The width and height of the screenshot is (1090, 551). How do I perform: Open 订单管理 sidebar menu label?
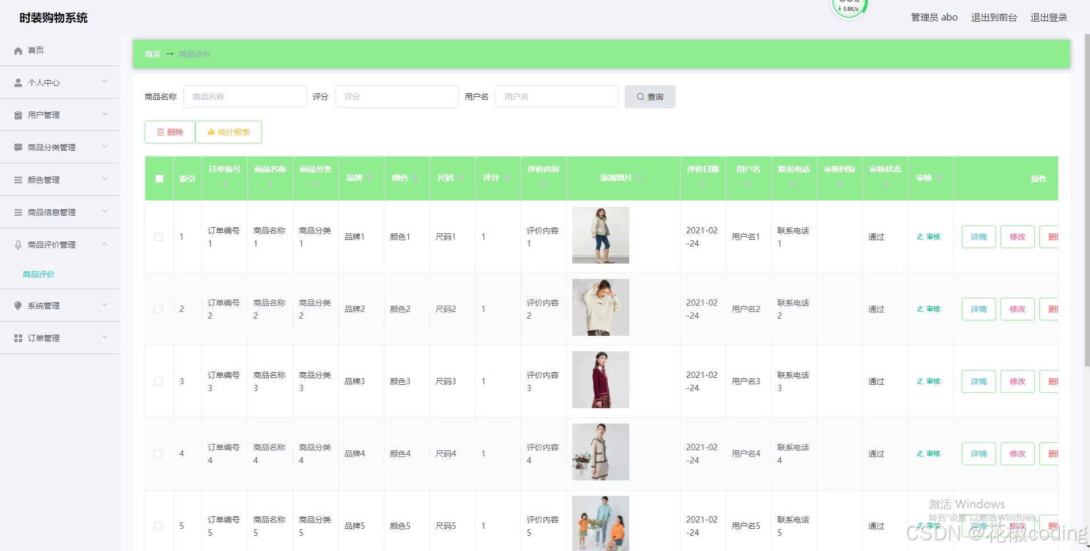point(44,338)
